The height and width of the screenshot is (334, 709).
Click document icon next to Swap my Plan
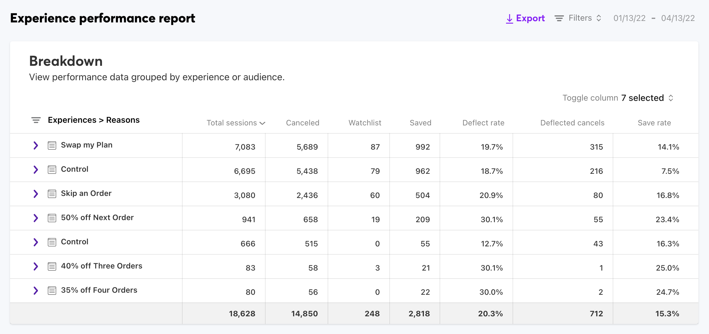(52, 145)
